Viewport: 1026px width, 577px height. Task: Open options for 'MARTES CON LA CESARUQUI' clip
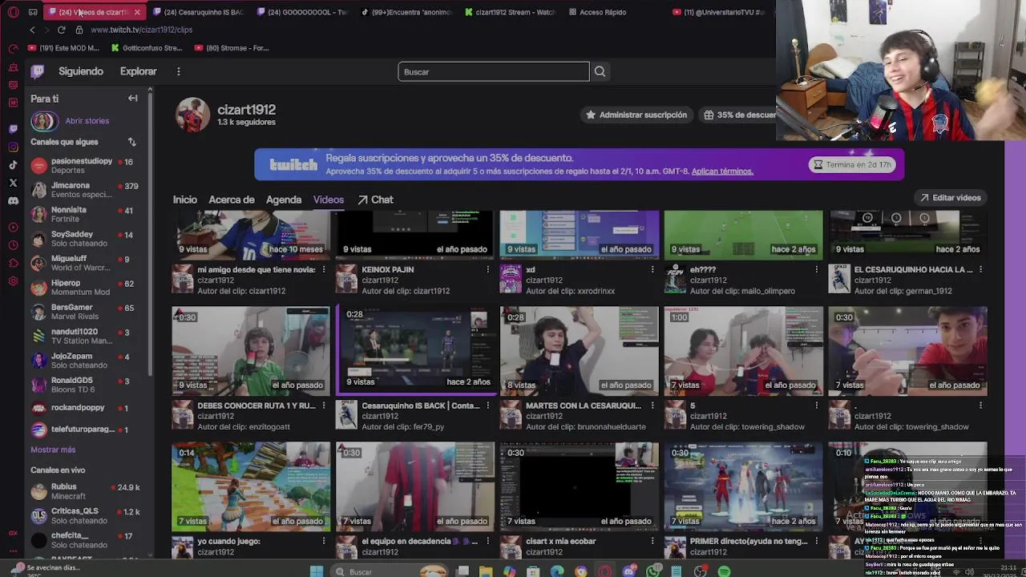click(x=652, y=406)
